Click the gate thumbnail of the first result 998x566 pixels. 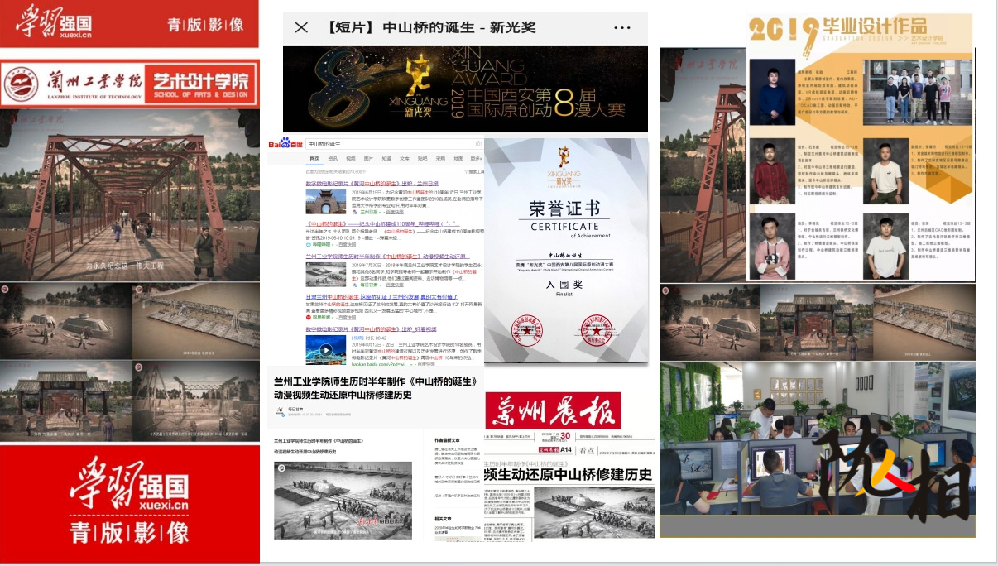click(326, 201)
